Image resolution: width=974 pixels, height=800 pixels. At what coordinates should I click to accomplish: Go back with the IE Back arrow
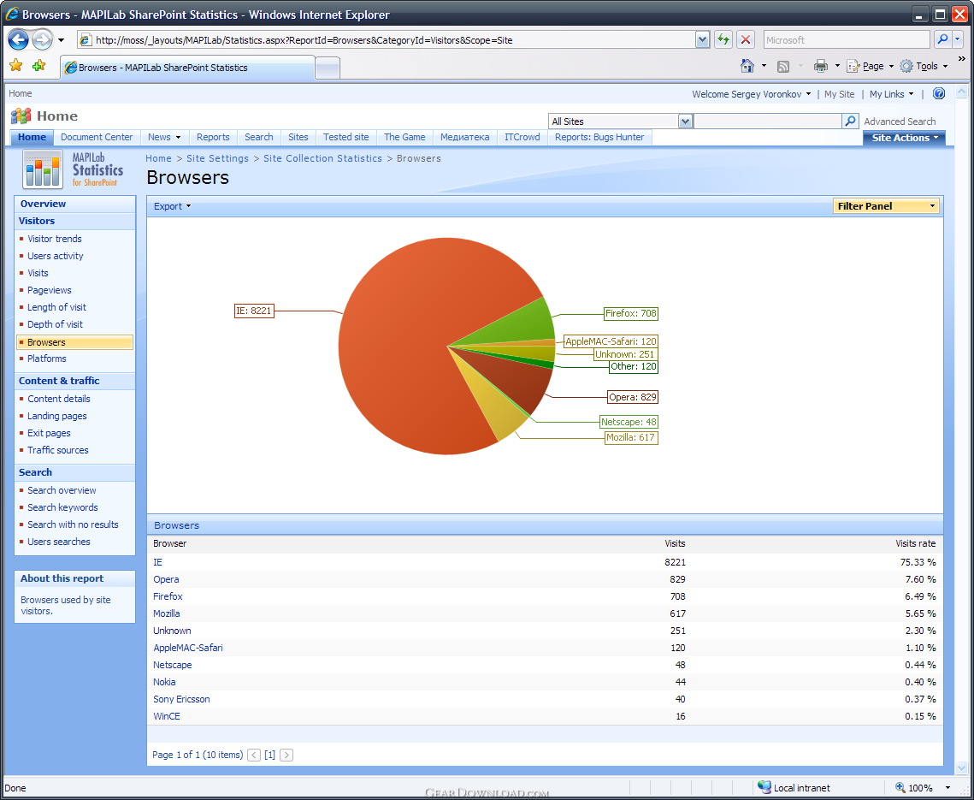17,39
